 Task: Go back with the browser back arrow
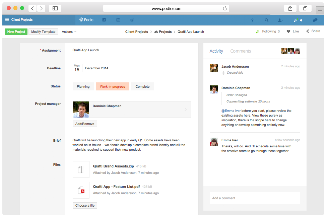click(x=32, y=8)
